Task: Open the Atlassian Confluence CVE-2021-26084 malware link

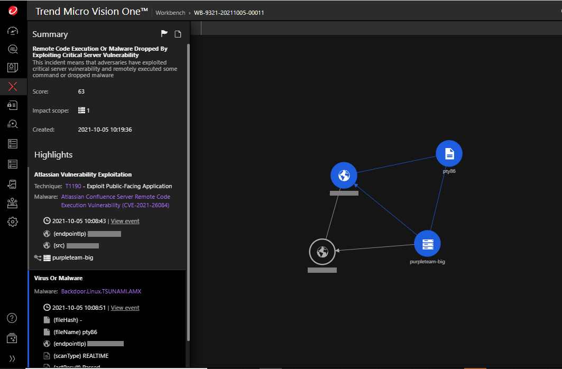Action: (115, 201)
